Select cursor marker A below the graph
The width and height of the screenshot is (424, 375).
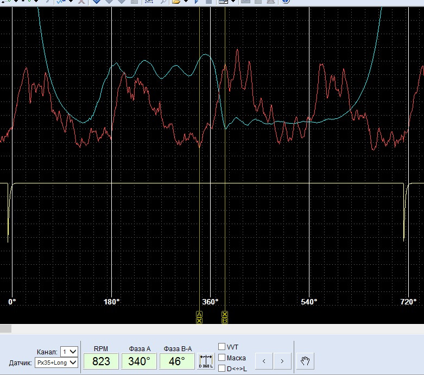tap(199, 314)
